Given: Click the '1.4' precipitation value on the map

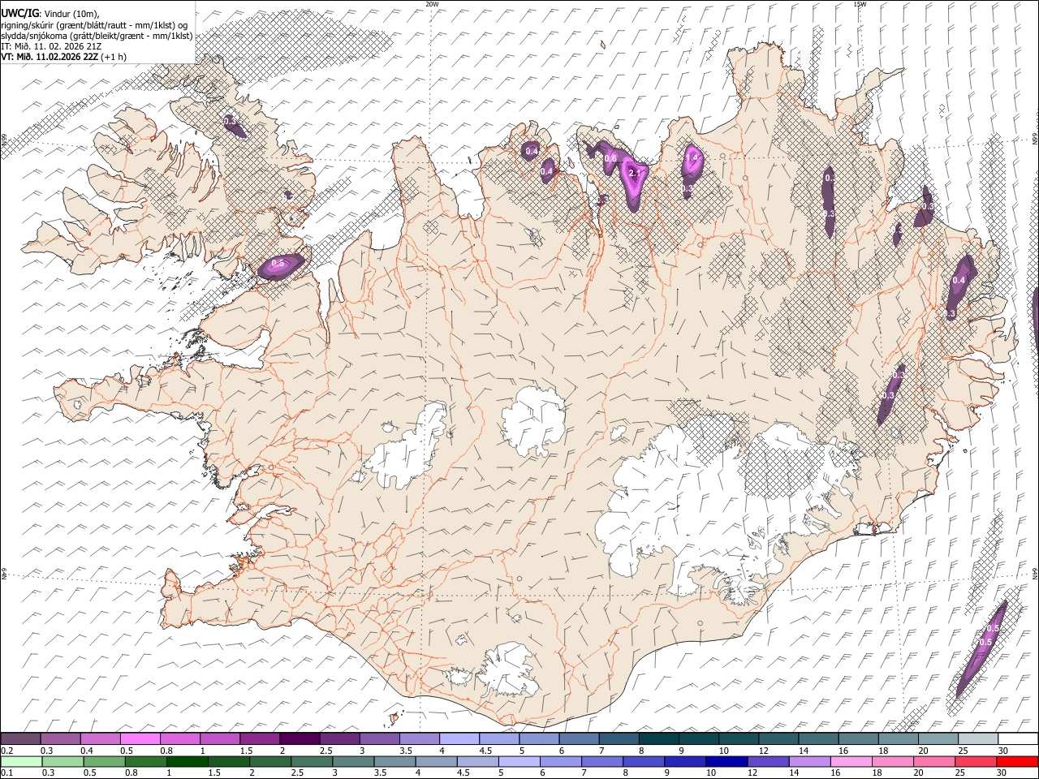Looking at the screenshot, I should point(692,157).
